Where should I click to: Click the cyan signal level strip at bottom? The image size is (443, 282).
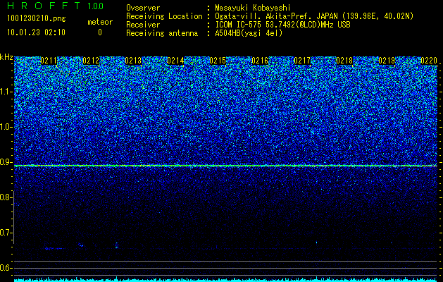(x=225, y=279)
